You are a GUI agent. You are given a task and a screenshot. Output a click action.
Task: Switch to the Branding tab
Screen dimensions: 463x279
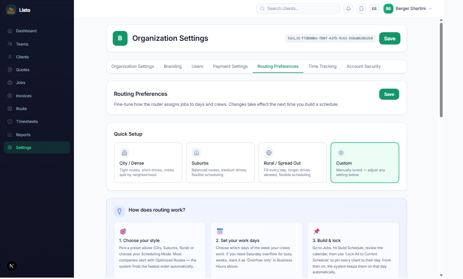coord(173,66)
